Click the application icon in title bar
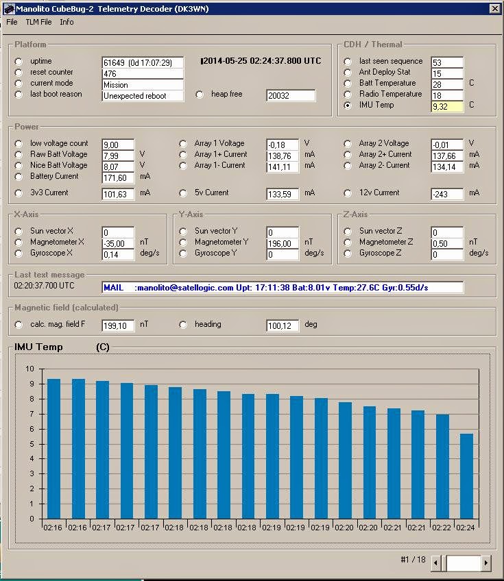 pos(9,8)
